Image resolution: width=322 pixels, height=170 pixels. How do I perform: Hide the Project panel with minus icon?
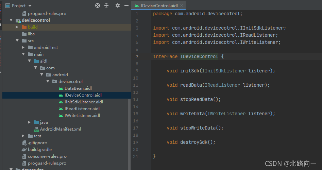tap(126, 5)
